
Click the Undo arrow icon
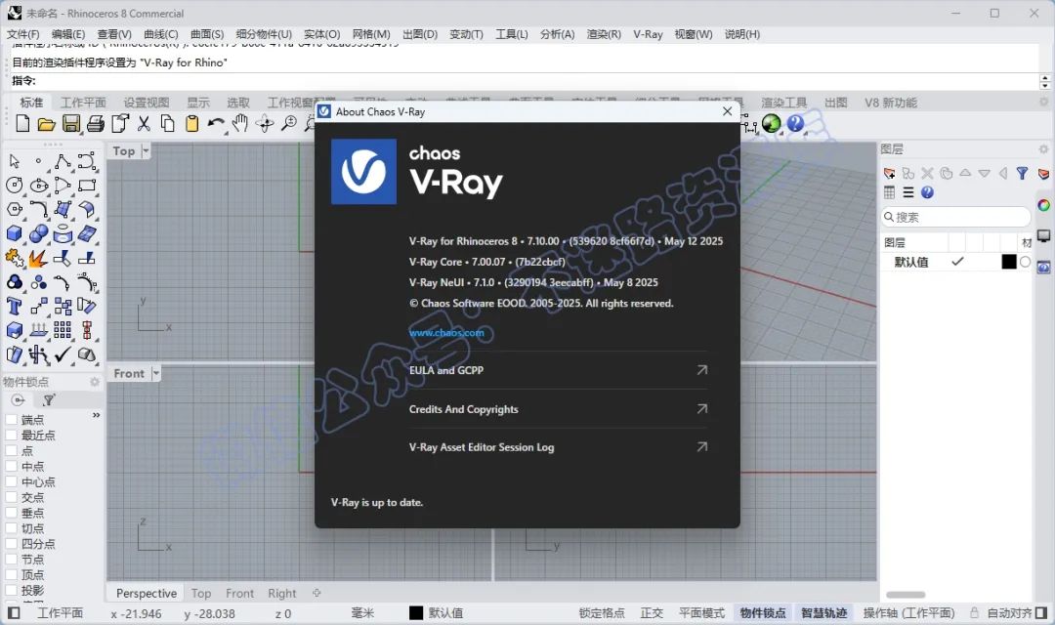[216, 123]
